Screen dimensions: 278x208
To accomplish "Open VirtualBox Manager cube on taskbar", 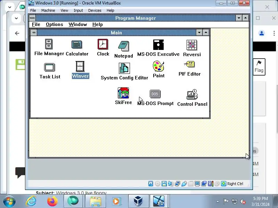I will click(138, 201).
